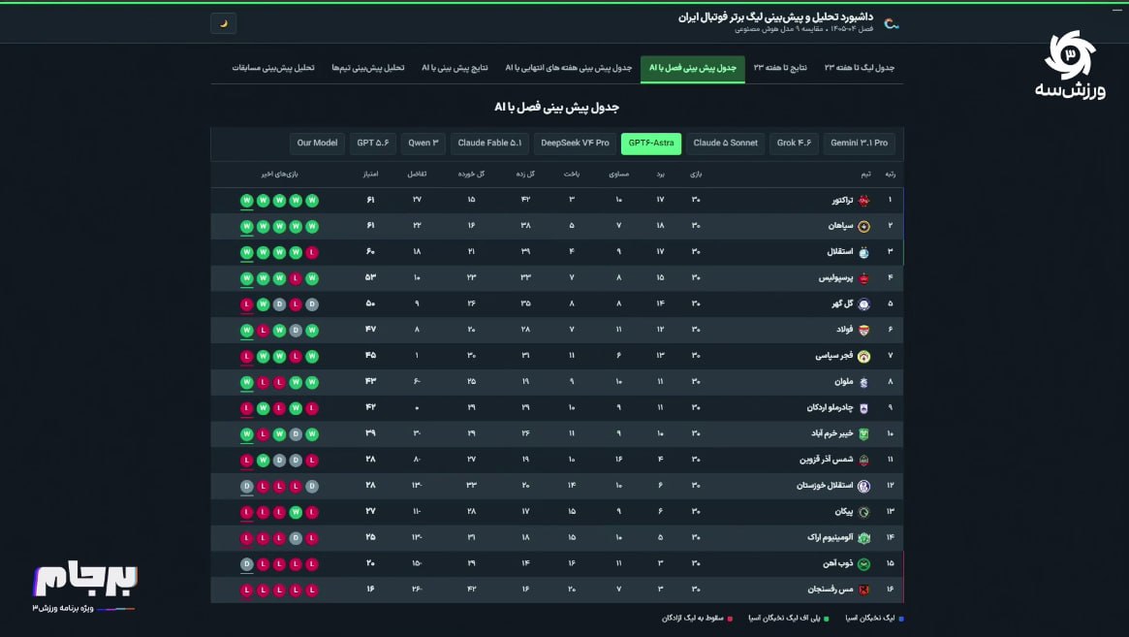This screenshot has height=637, width=1129.
Task: Select the Claude 5 Sonnet model
Action: pos(725,143)
